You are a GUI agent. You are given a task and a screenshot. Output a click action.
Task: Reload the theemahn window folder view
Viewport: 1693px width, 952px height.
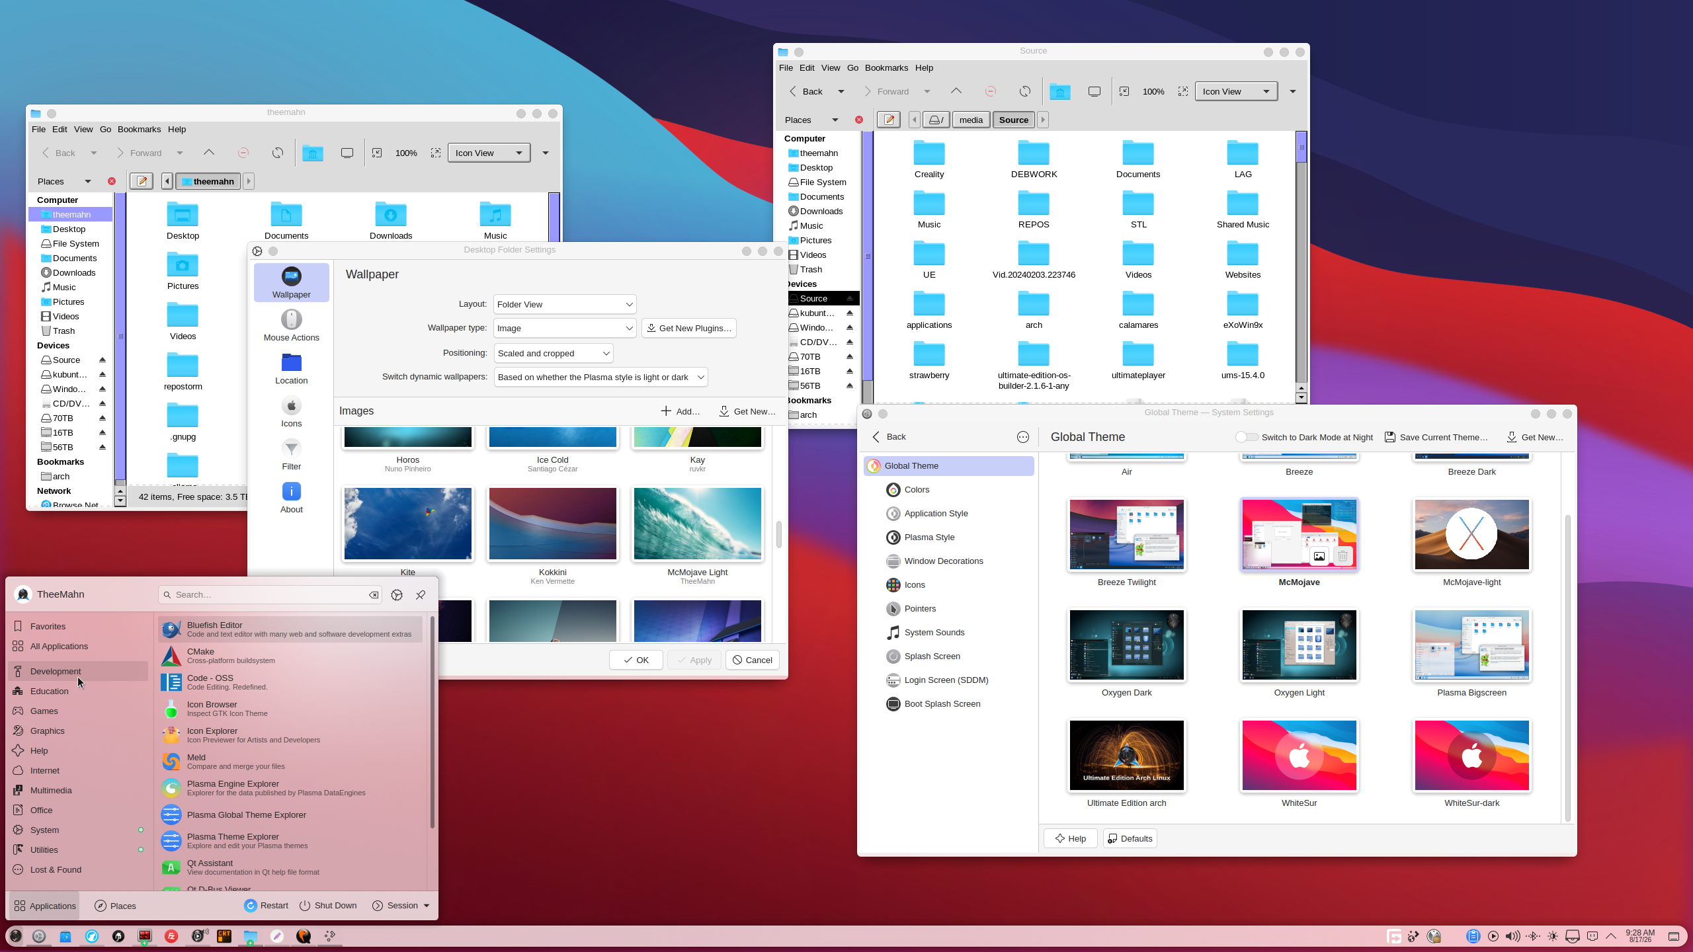tap(278, 153)
